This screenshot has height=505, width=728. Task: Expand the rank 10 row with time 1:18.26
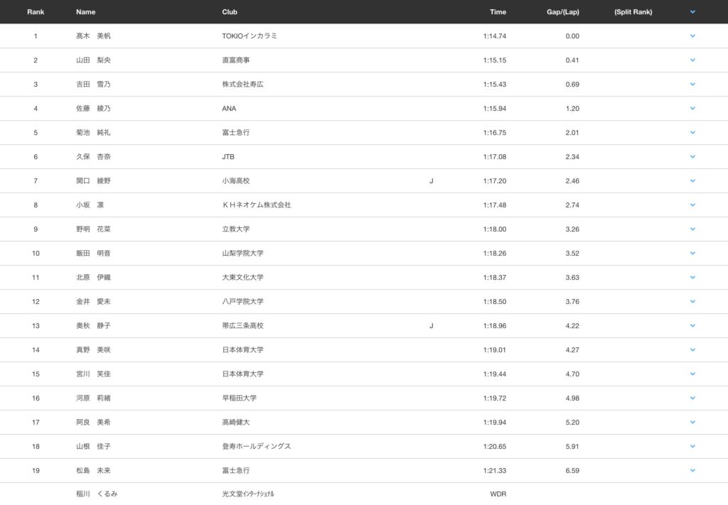point(692,254)
